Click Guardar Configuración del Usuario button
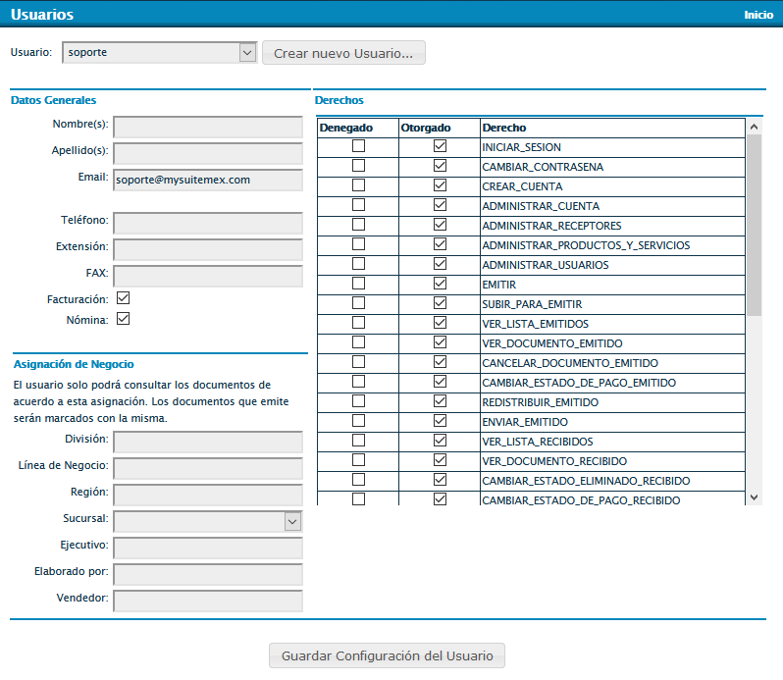 [x=387, y=655]
